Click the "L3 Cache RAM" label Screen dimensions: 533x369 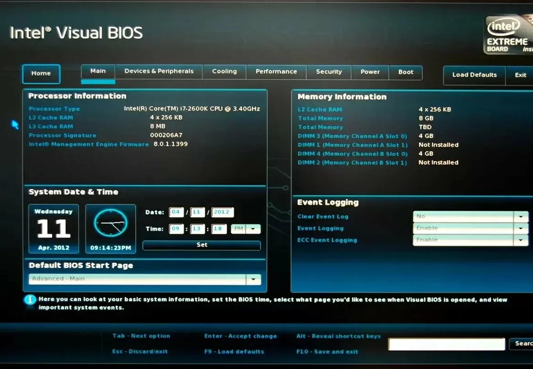tap(51, 127)
